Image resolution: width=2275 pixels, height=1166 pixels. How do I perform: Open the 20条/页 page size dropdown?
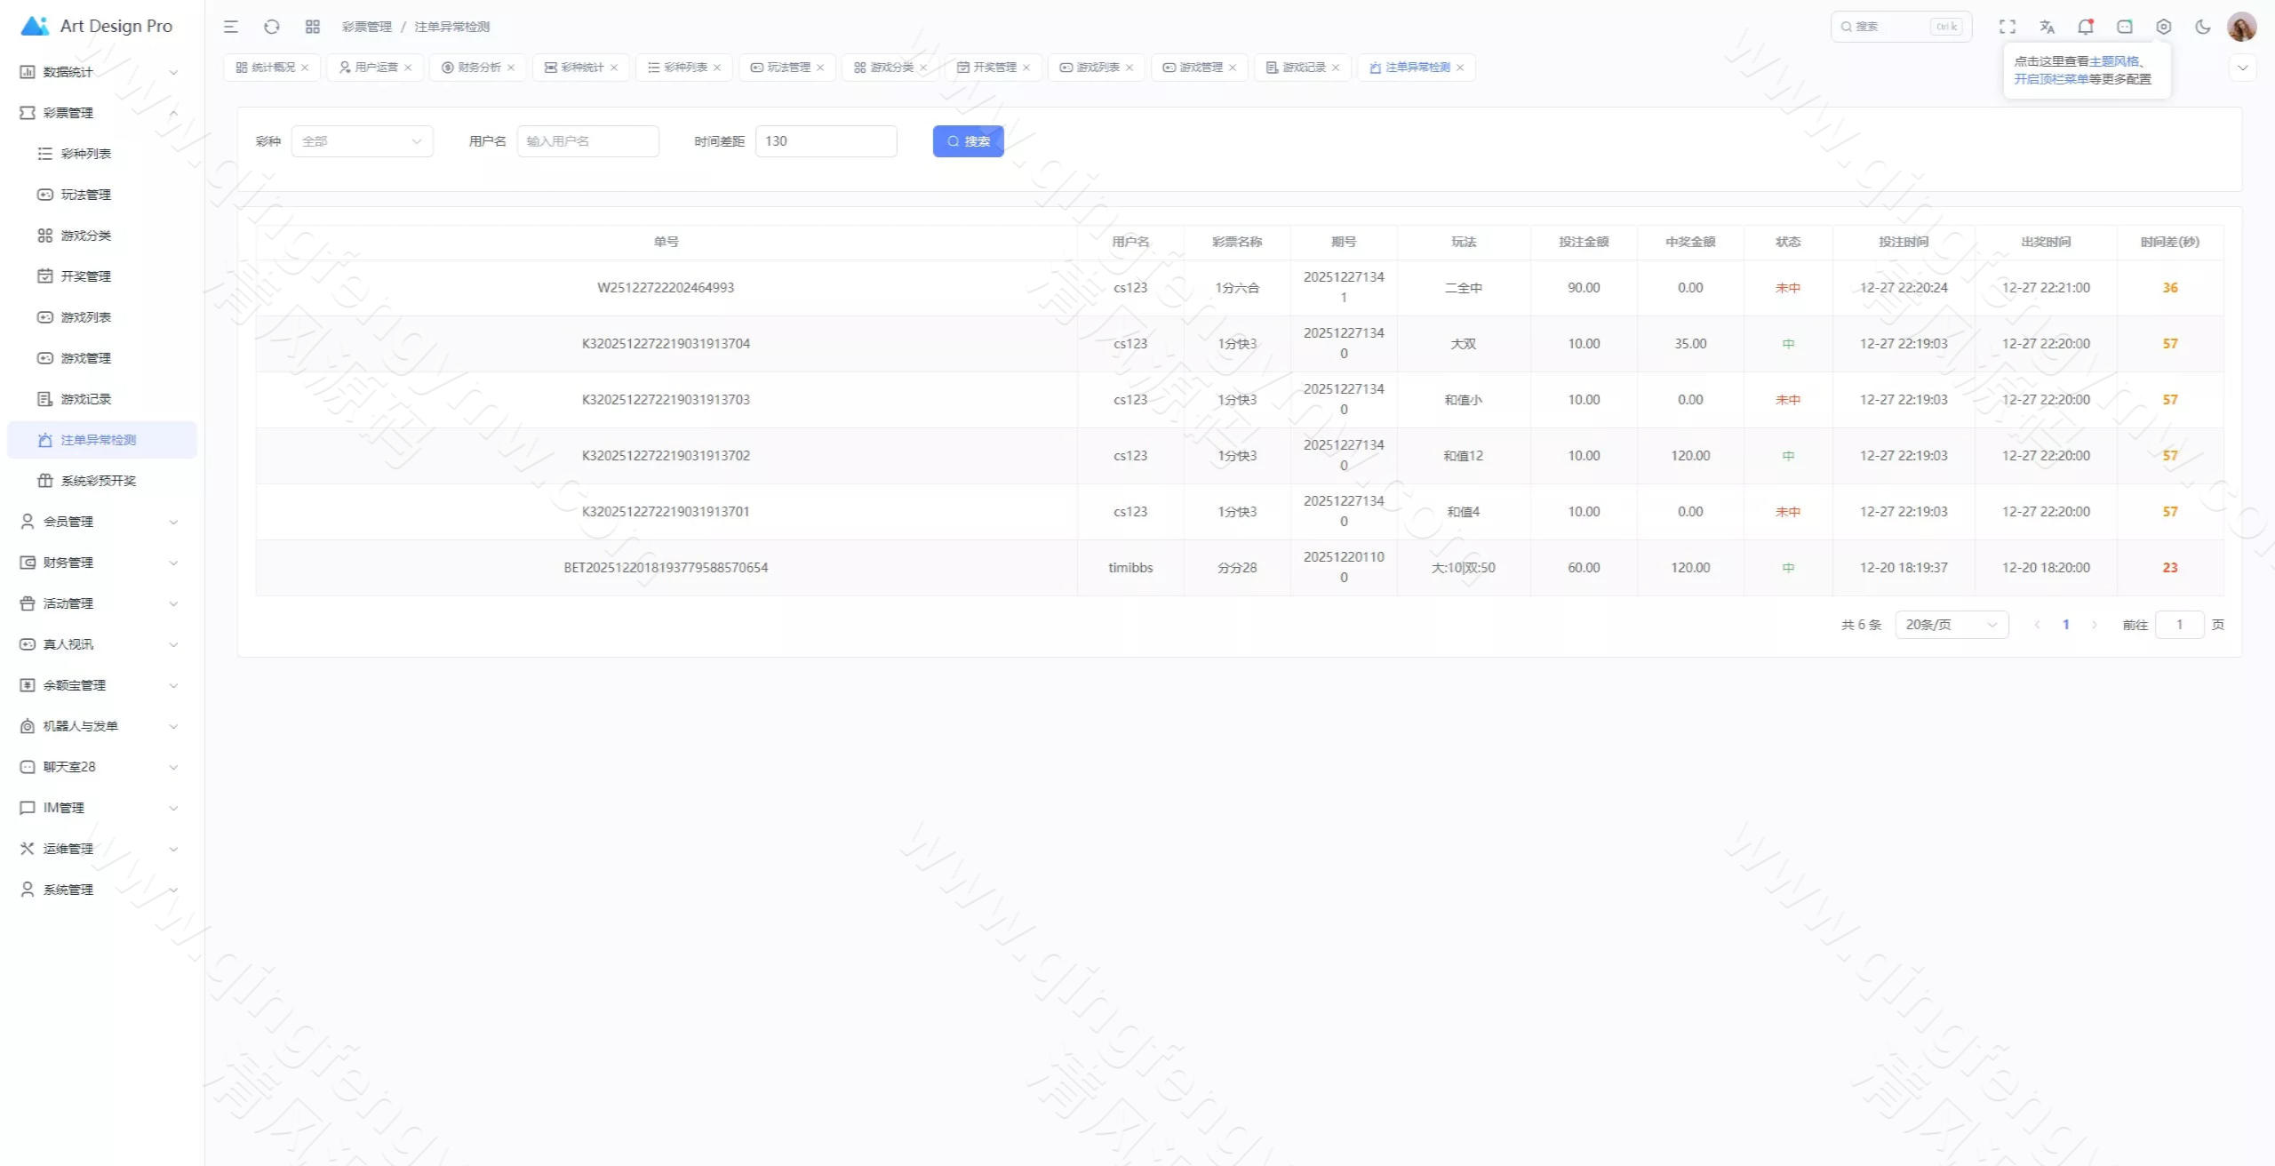[1951, 625]
